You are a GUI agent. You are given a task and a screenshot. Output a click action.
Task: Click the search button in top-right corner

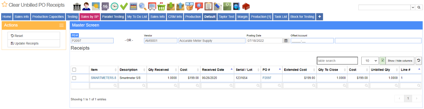coord(419,7)
